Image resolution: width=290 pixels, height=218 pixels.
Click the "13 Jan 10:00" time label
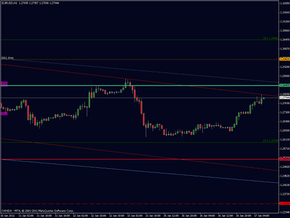[153, 216]
